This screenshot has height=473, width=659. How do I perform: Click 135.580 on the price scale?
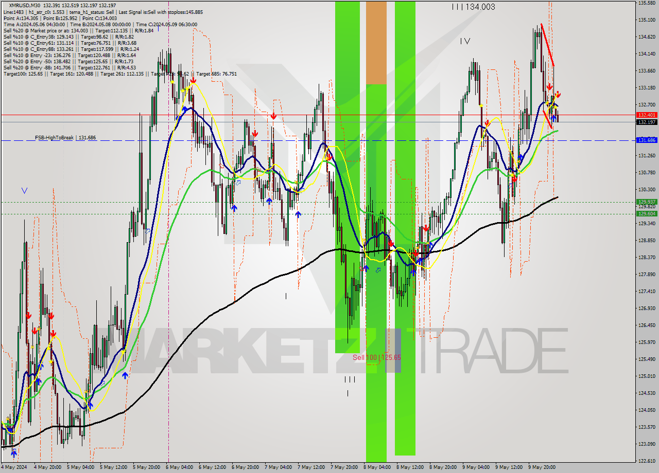point(647,3)
